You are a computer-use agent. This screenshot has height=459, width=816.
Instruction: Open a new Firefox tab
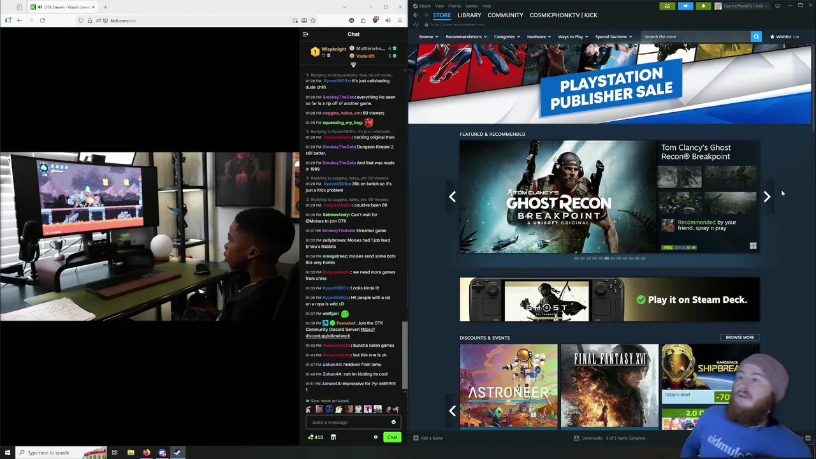coord(105,7)
